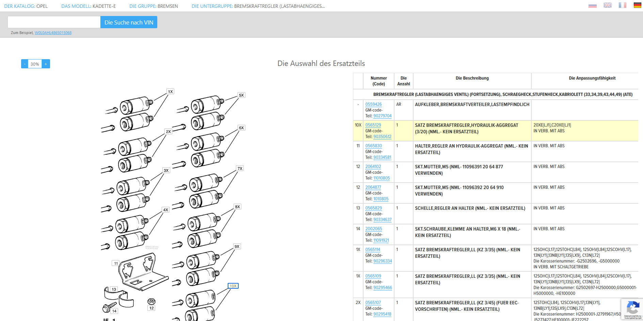Select callout label 10X in the diagram
The width and height of the screenshot is (643, 321).
pyautogui.click(x=233, y=286)
